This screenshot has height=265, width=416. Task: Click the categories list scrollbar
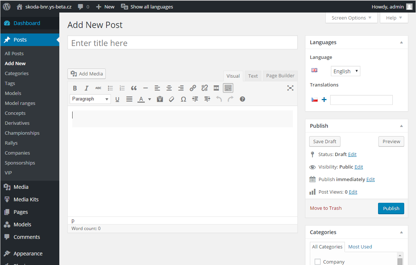pos(400,259)
